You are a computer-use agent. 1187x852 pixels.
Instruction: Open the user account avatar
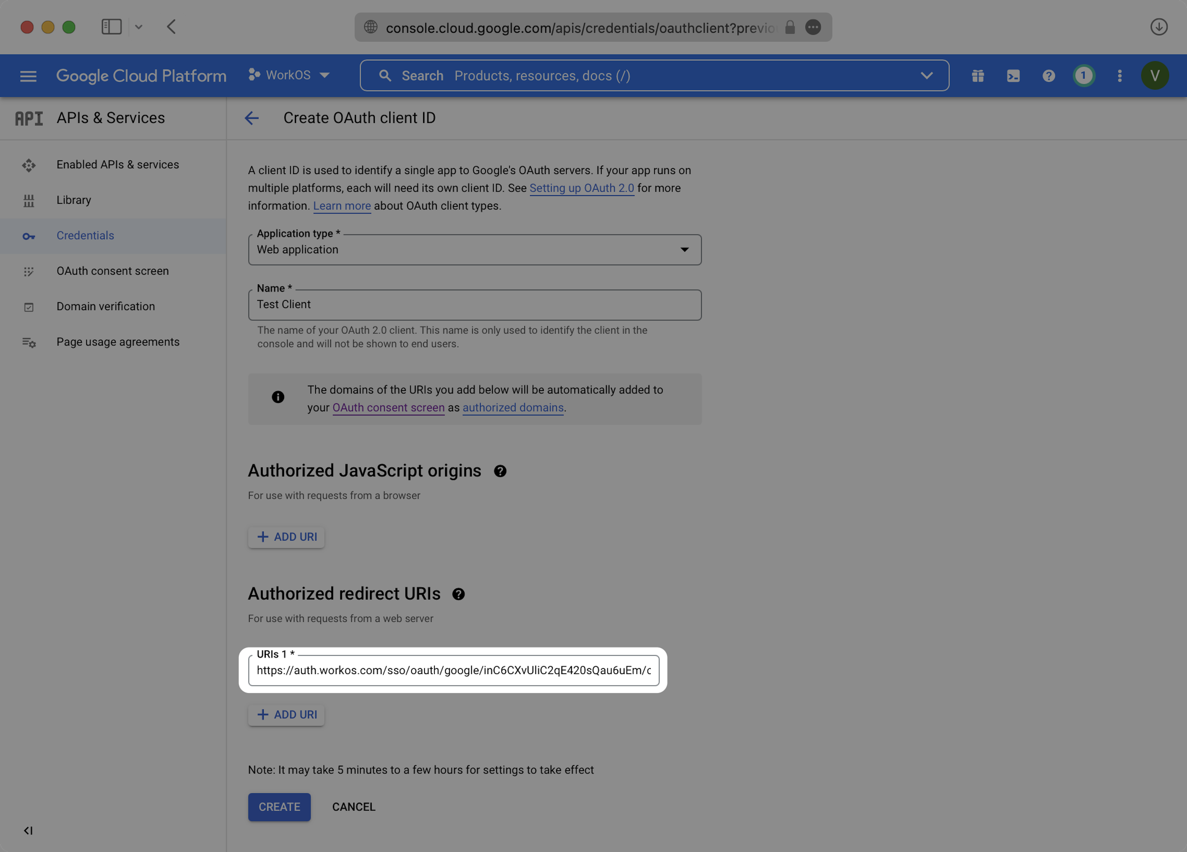pyautogui.click(x=1155, y=76)
